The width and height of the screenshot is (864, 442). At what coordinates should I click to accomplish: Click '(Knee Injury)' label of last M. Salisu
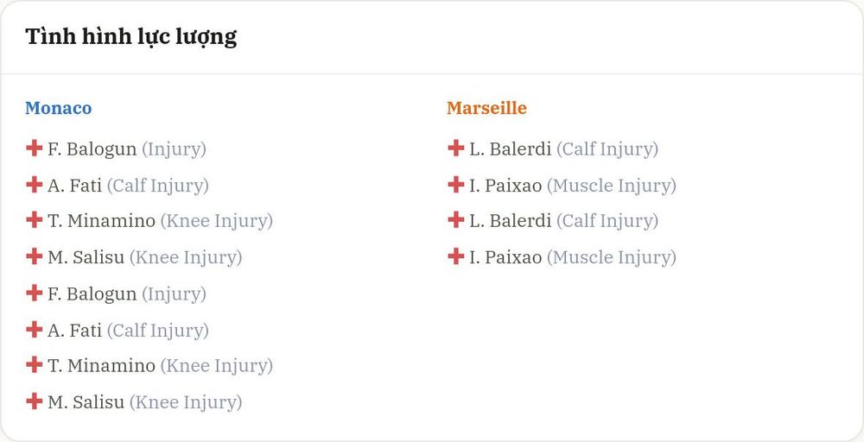pos(186,401)
